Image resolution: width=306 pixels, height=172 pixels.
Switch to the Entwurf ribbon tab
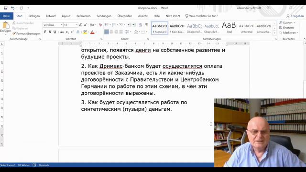pos(51,16)
